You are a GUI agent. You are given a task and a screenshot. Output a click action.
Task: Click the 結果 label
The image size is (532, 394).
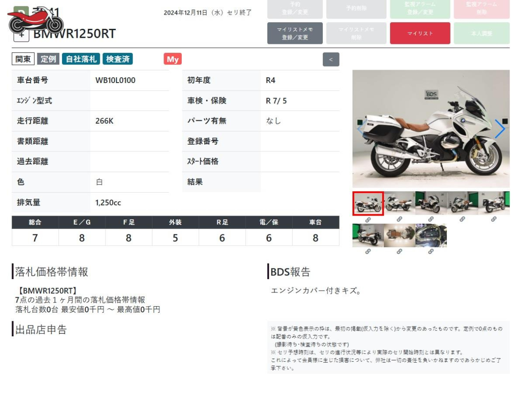tap(195, 182)
